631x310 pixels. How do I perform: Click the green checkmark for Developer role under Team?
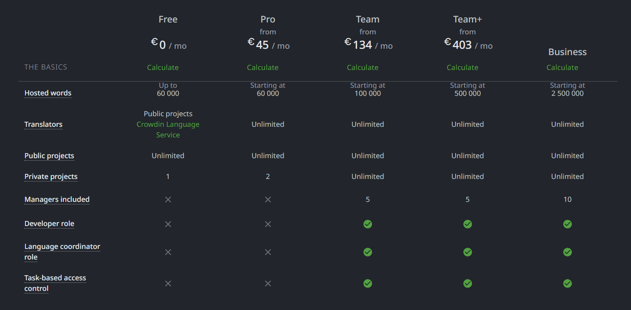[367, 224]
